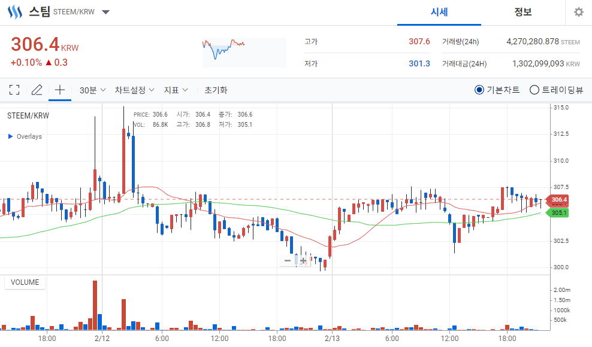Click the chart zoom out minus button
Viewport: 592px width, 347px height.
coord(288,261)
